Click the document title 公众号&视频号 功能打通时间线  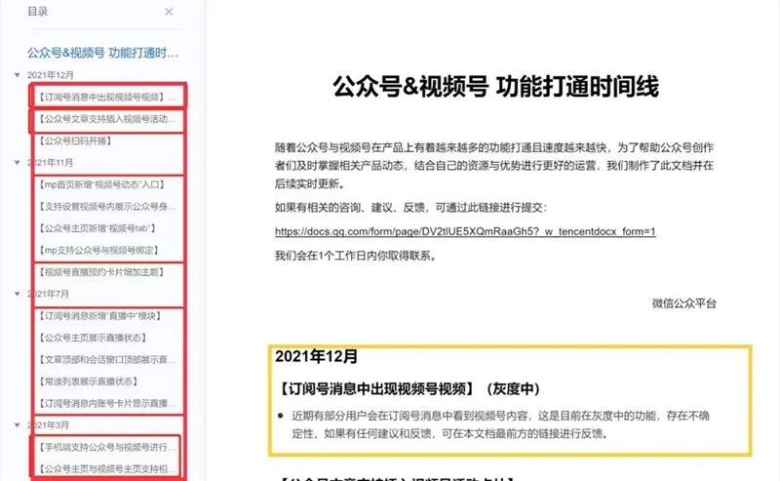(x=495, y=86)
